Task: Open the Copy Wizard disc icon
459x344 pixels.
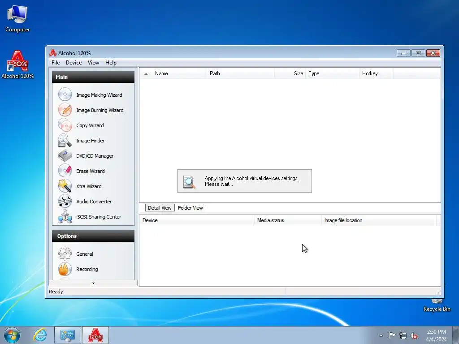Action: point(65,125)
